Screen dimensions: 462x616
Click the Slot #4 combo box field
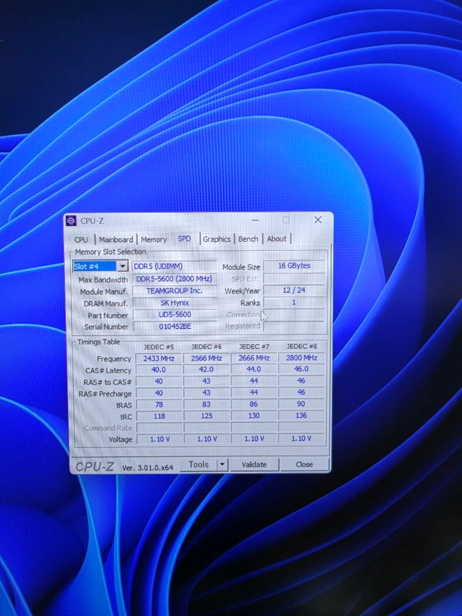click(100, 266)
